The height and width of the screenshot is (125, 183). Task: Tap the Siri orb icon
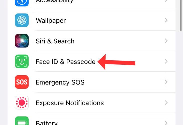click(x=22, y=41)
